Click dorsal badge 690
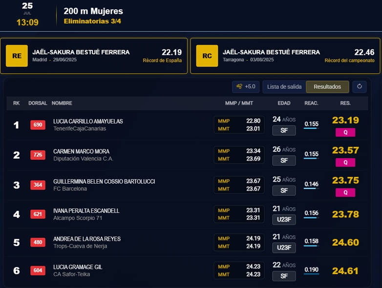Viewport: 382px width, 288px height. click(38, 124)
